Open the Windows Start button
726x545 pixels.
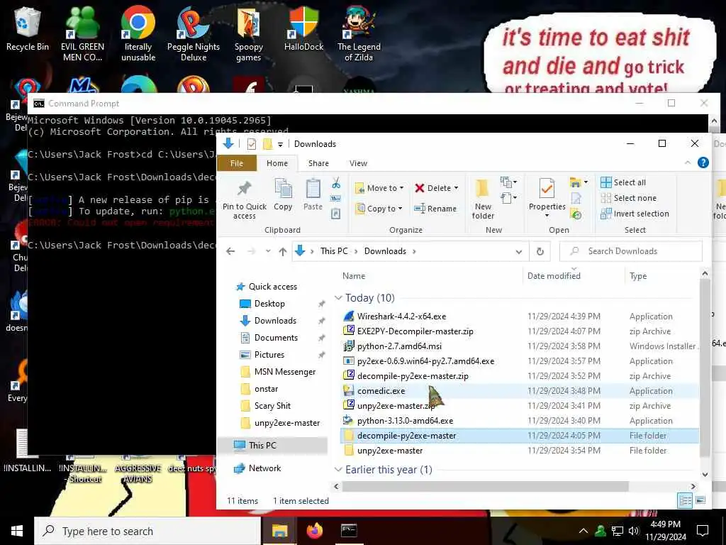[x=17, y=531]
